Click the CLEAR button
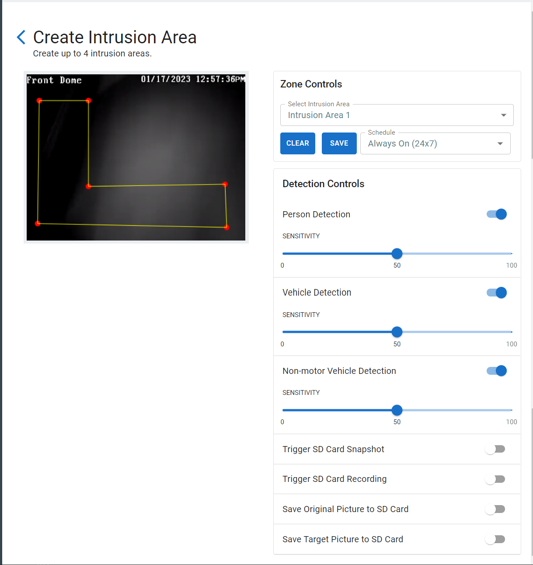This screenshot has width=533, height=565. pos(298,143)
